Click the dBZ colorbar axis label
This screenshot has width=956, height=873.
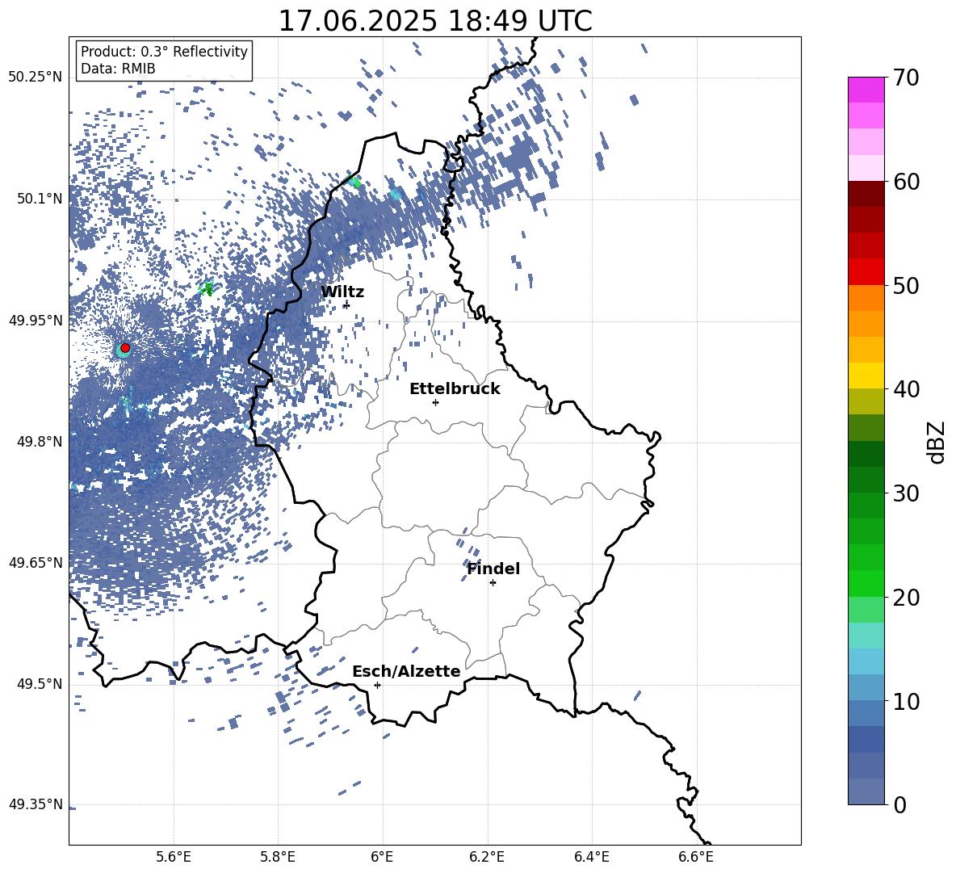[x=937, y=442]
